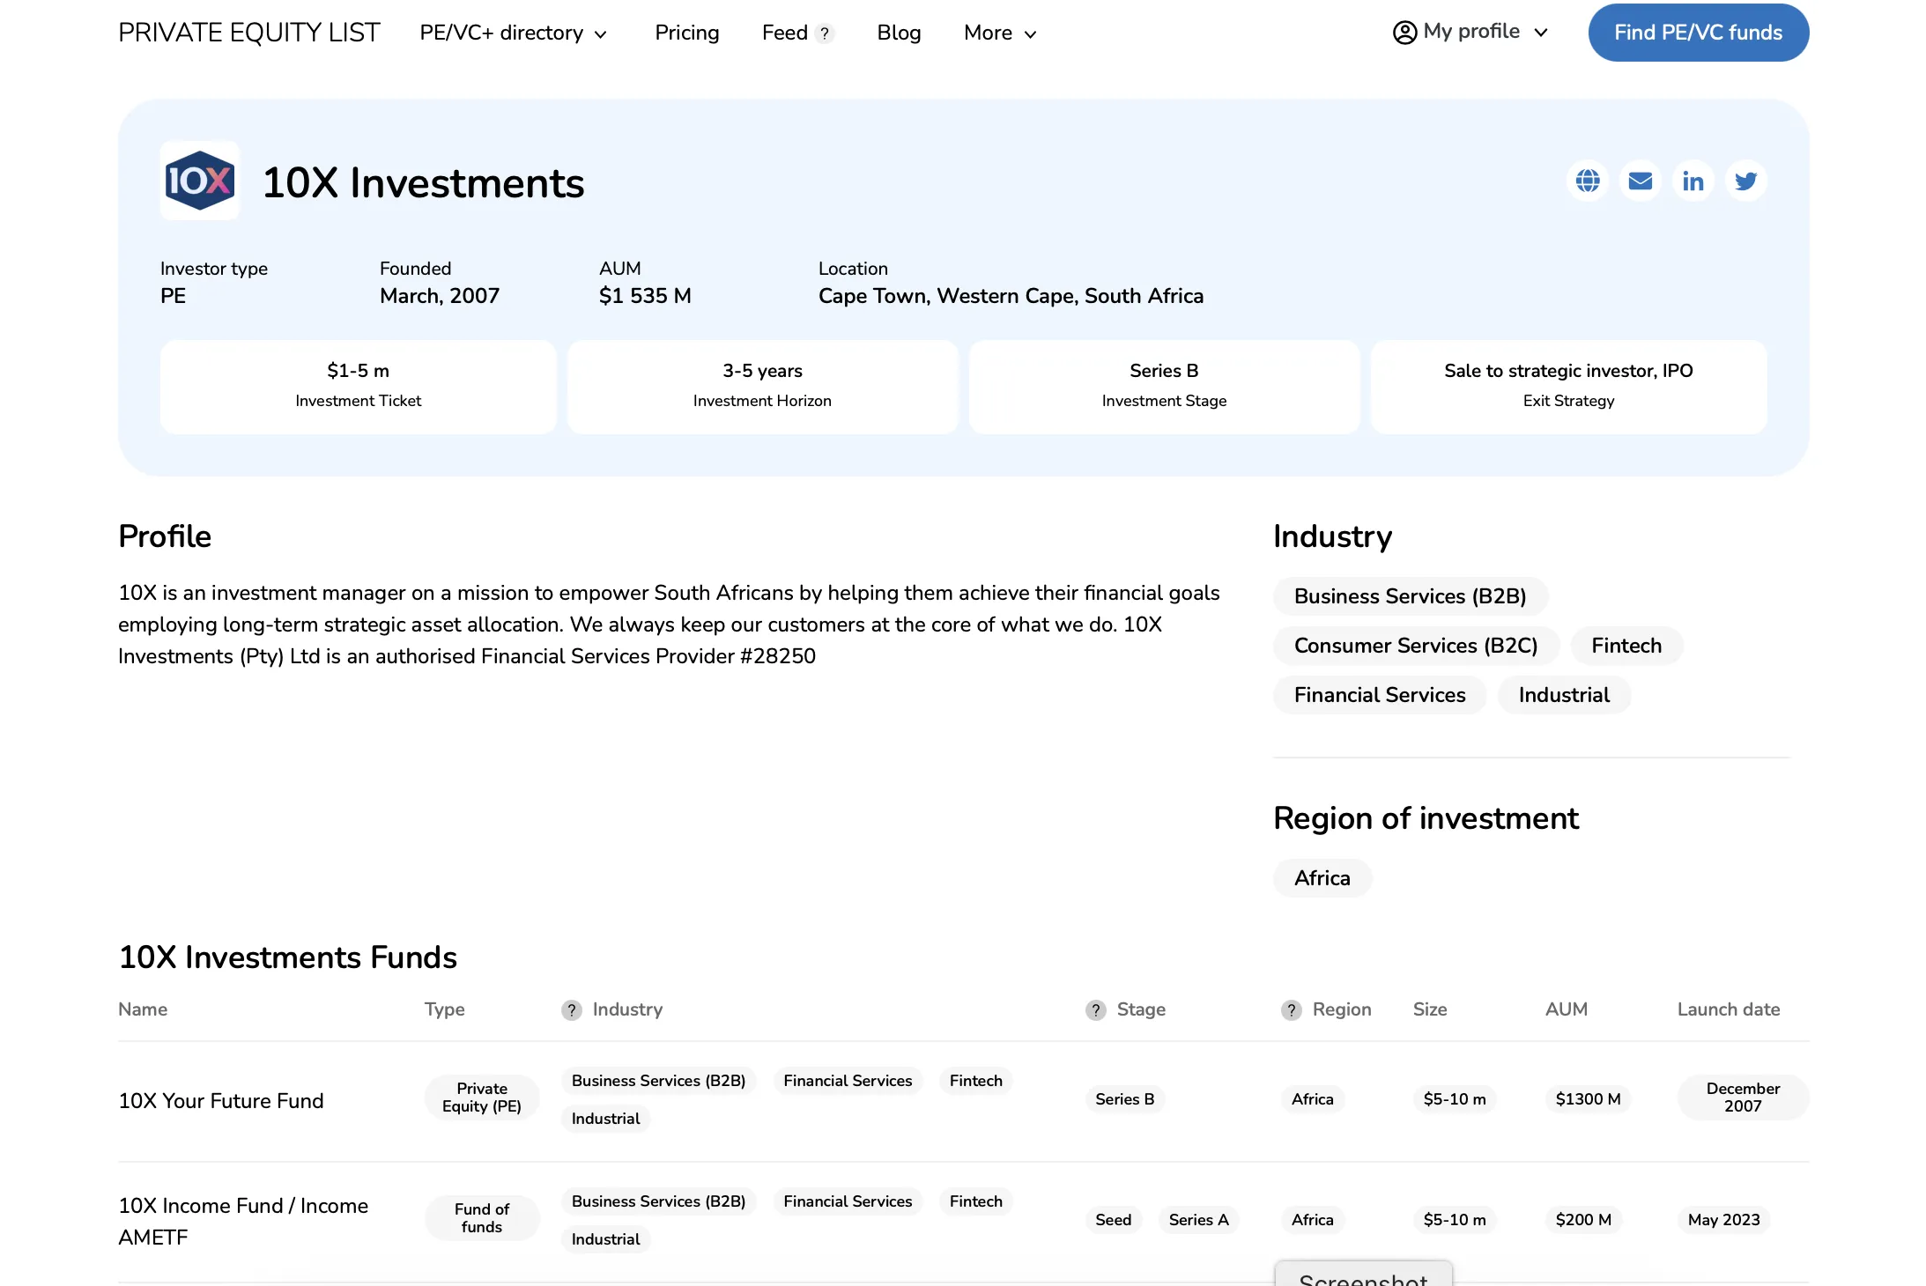The width and height of the screenshot is (1926, 1286).
Task: Go to the Pricing page
Action: (687, 33)
